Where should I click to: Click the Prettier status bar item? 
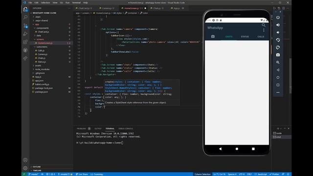tap(274, 174)
